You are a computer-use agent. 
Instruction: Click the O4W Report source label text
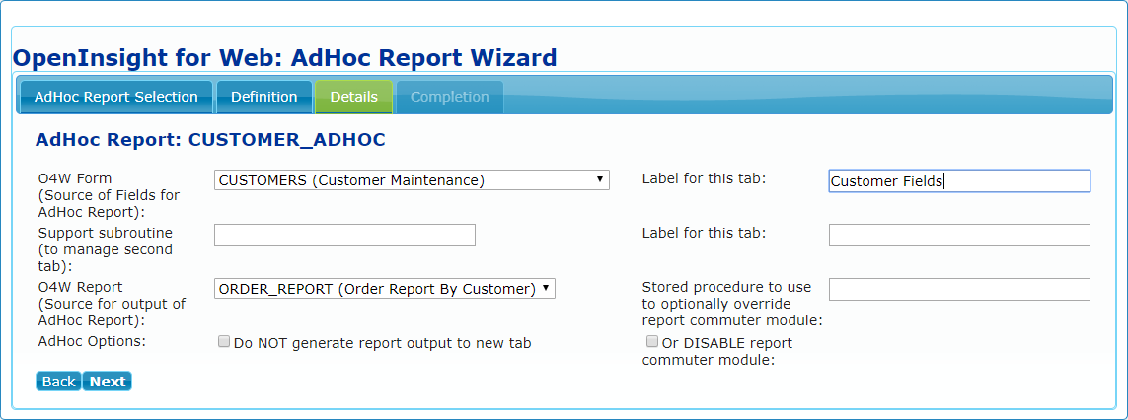(112, 303)
